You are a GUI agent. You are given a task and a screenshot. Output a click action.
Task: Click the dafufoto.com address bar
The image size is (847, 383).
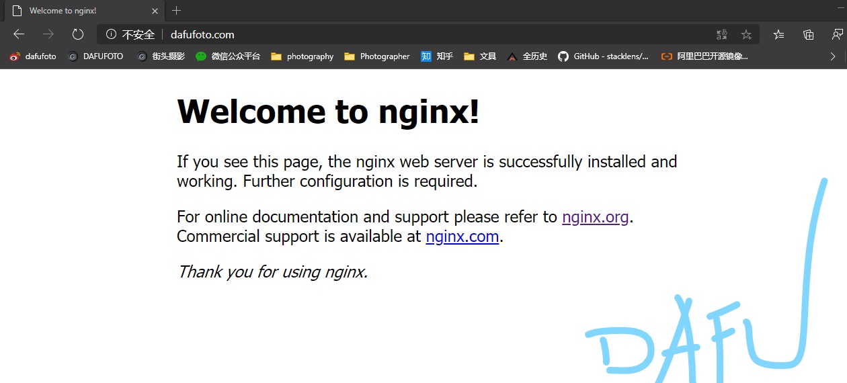pos(428,34)
